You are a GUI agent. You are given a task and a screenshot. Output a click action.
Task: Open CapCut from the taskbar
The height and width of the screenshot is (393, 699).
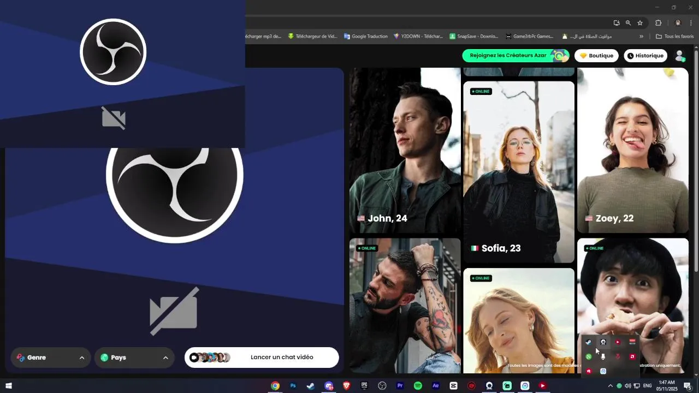click(453, 386)
